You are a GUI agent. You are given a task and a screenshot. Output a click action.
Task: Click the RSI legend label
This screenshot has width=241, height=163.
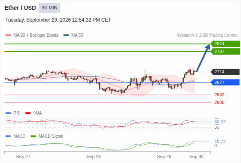coord(17,113)
